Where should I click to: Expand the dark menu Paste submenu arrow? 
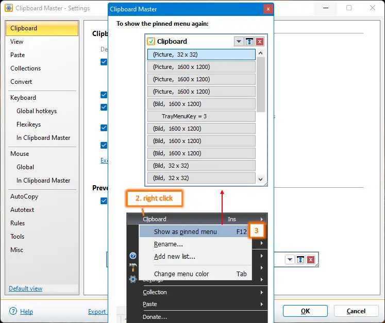262,304
